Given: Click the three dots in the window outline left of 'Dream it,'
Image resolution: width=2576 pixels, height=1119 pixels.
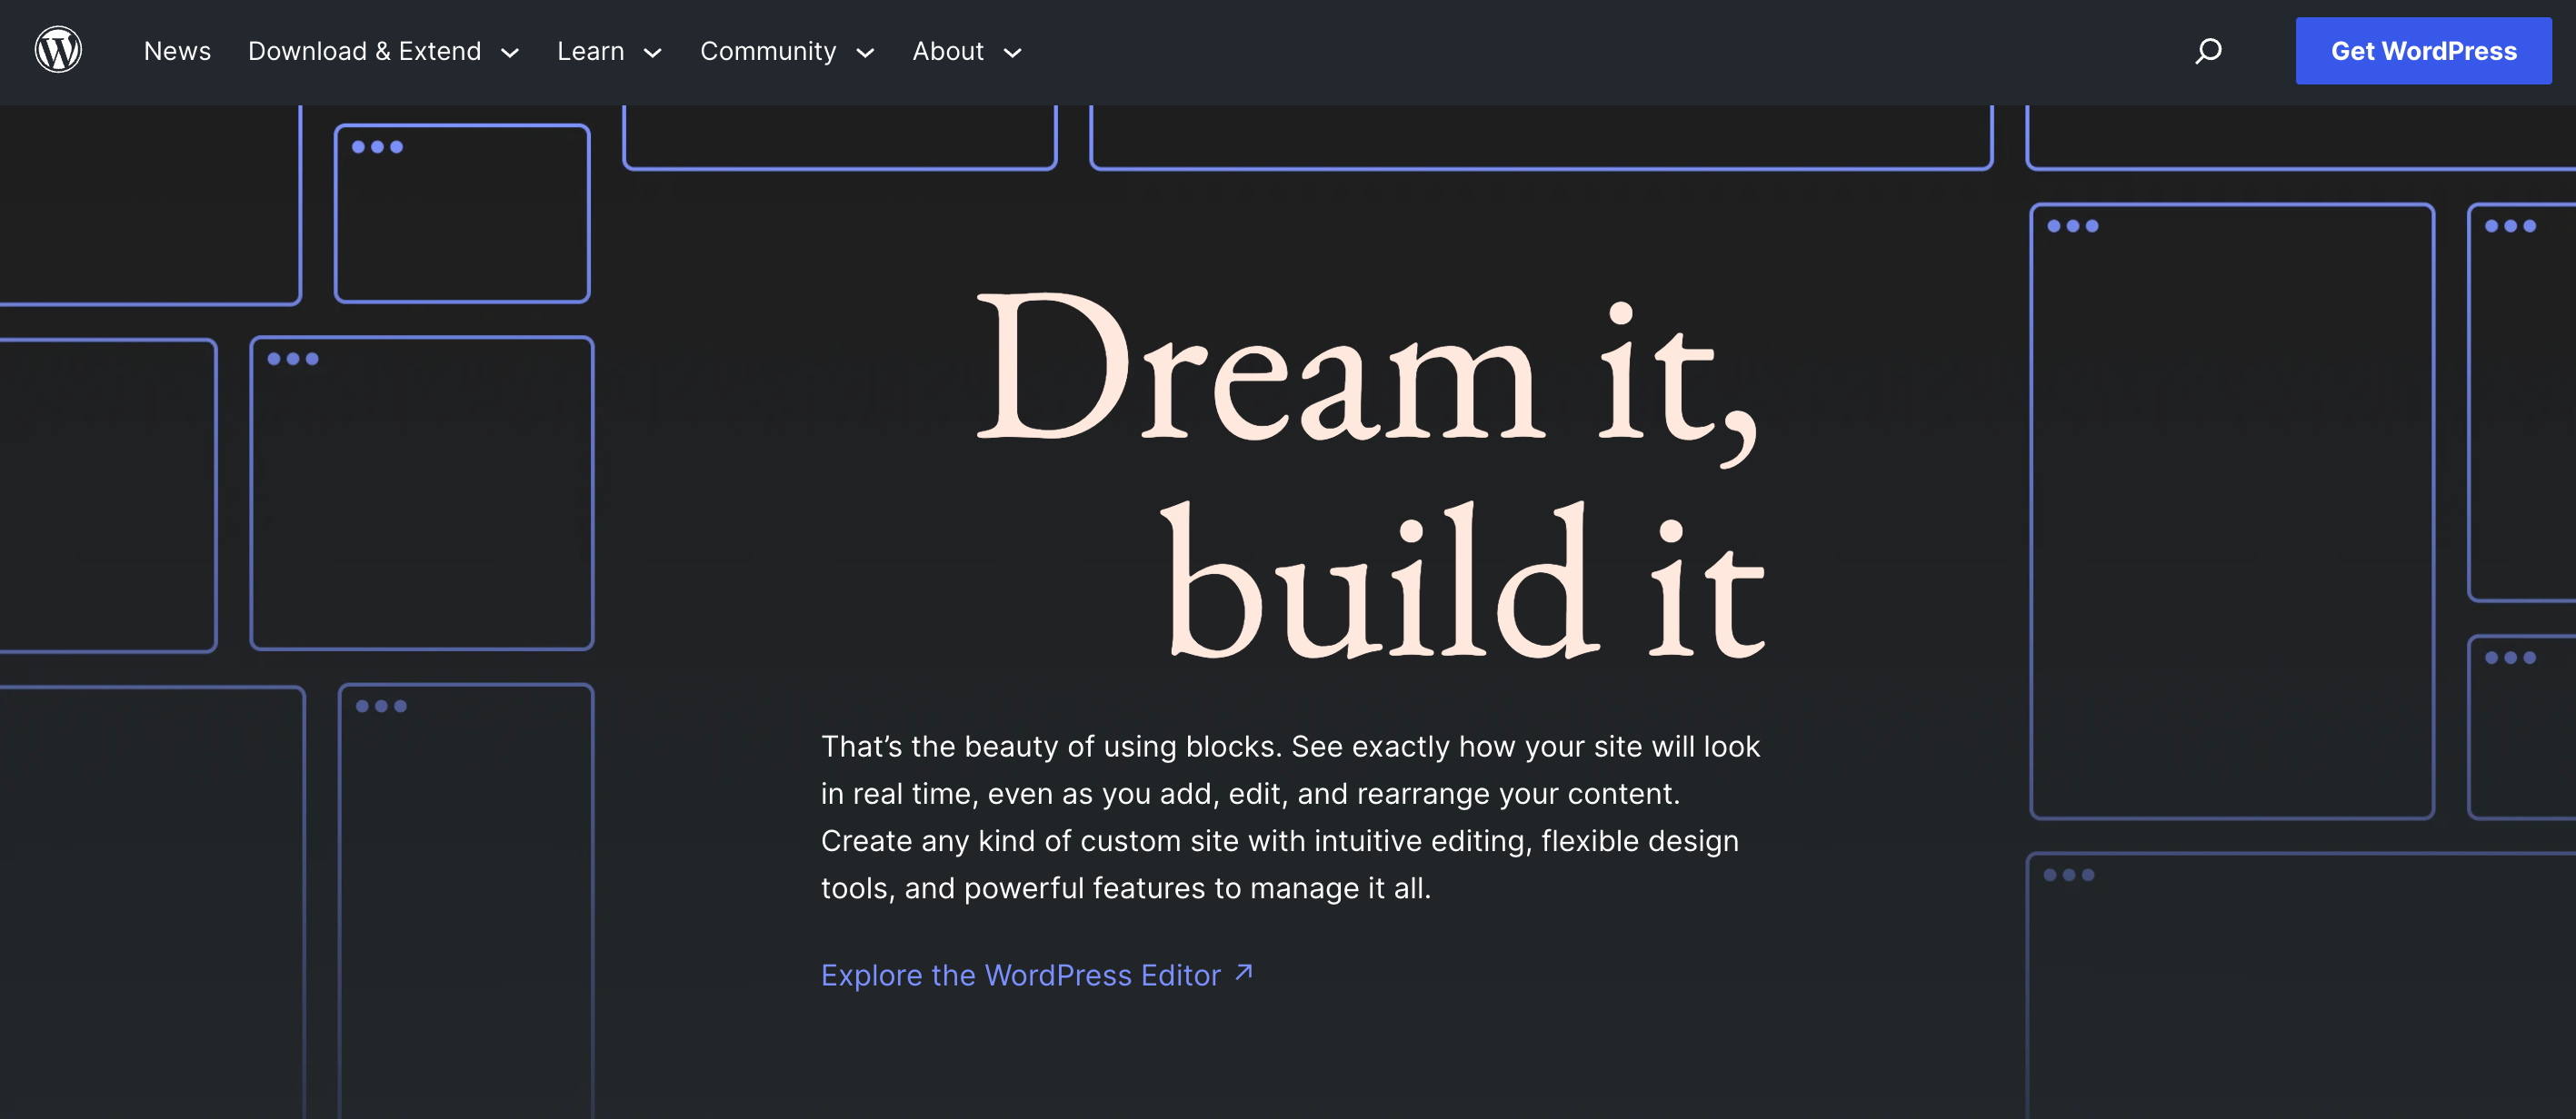Looking at the screenshot, I should coord(293,360).
